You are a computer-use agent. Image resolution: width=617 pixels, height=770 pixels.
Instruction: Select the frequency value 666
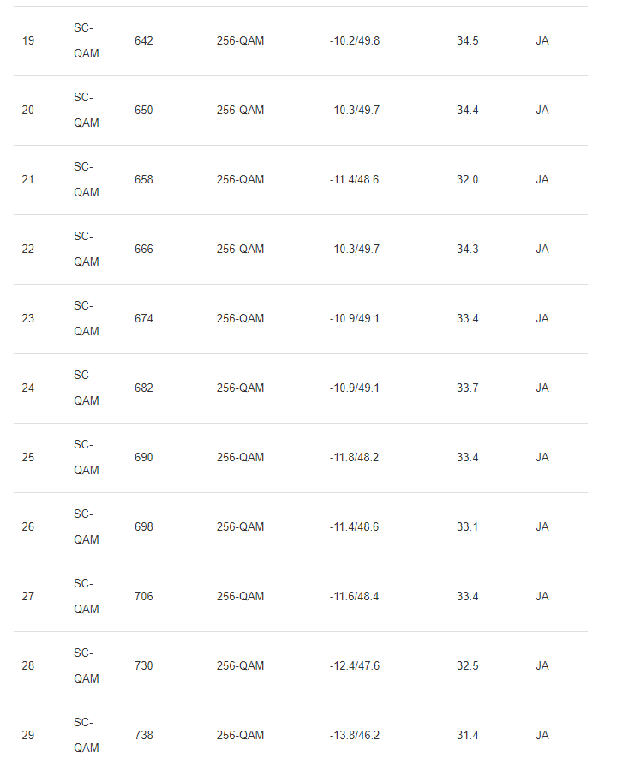click(x=144, y=250)
